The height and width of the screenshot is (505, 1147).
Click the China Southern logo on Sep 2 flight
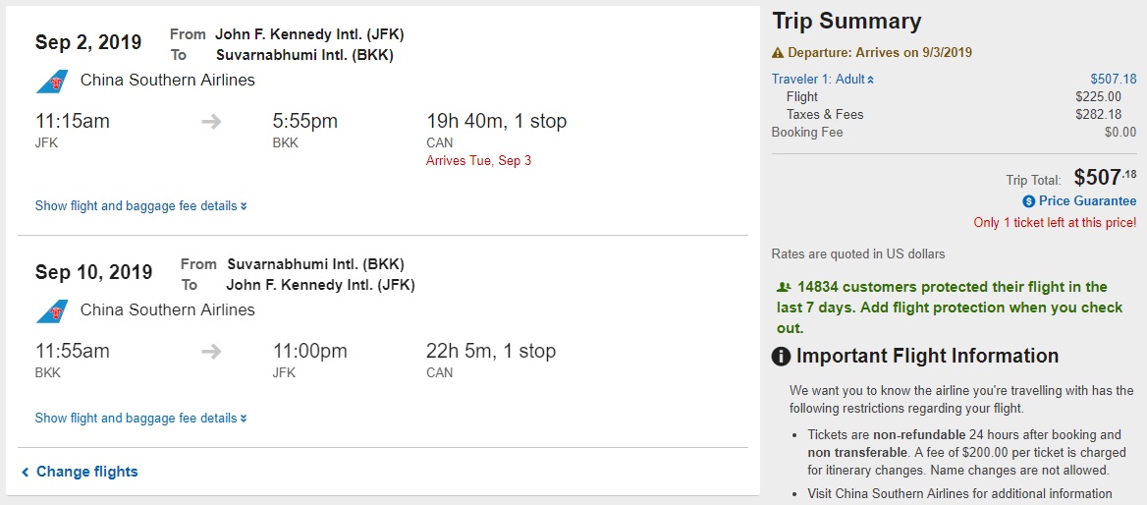point(52,81)
